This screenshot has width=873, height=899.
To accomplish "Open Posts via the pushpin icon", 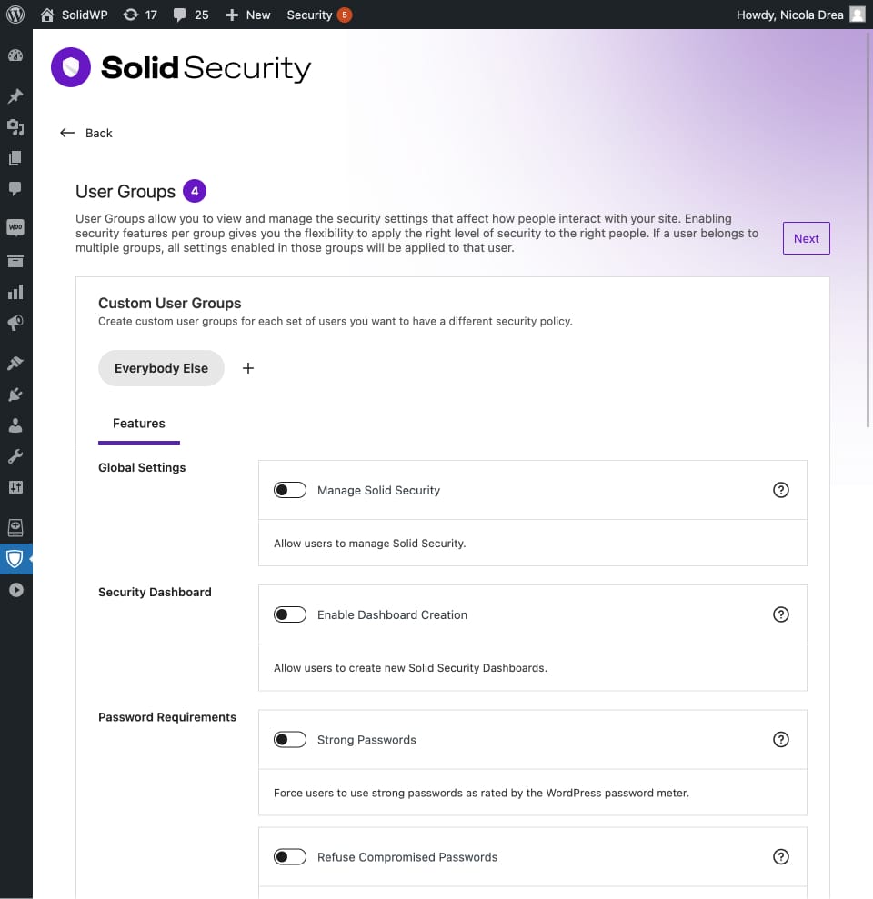I will coord(15,96).
